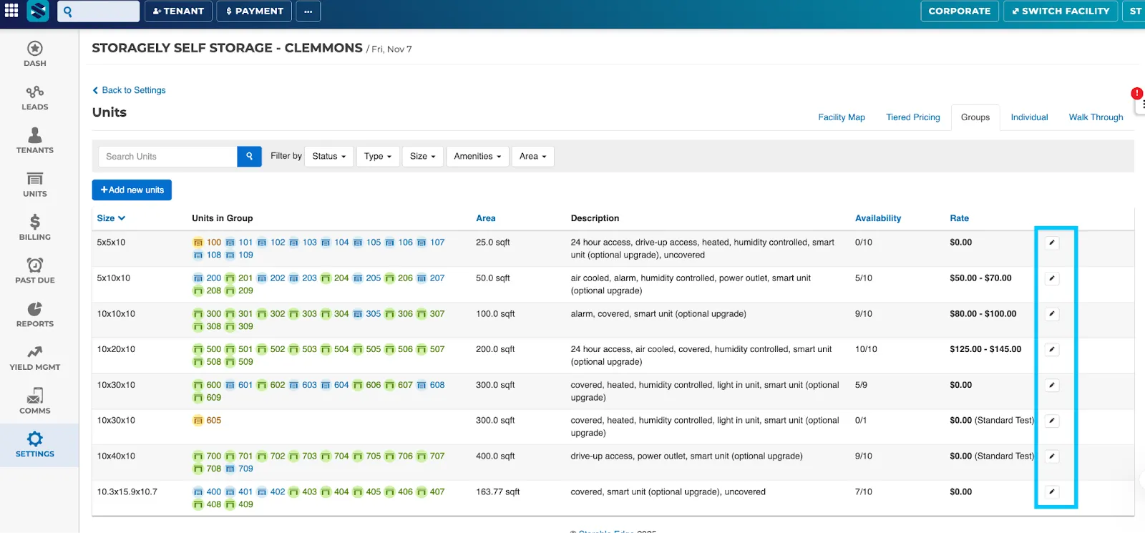This screenshot has width=1145, height=533.
Task: Focus the Search Units input field
Action: pyautogui.click(x=167, y=156)
